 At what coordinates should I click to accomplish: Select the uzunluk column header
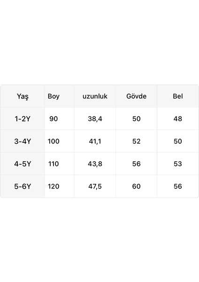point(95,96)
